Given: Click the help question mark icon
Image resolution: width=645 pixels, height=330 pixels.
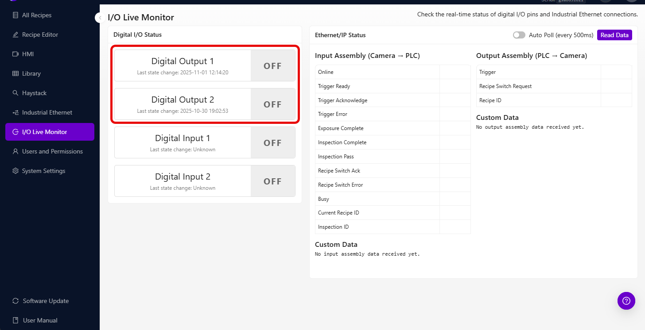Looking at the screenshot, I should [x=626, y=301].
